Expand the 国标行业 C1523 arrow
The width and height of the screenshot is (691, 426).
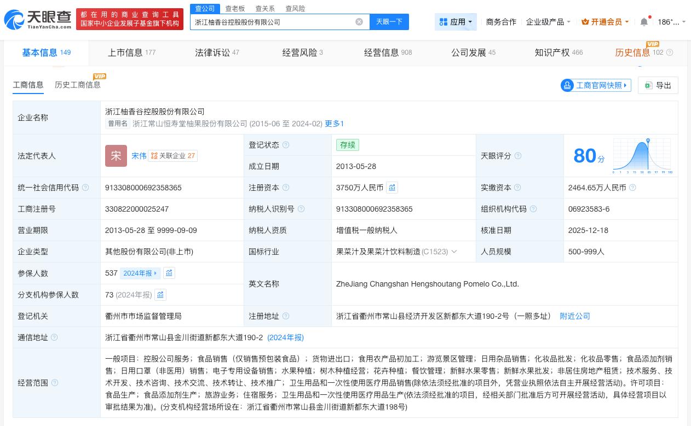454,252
